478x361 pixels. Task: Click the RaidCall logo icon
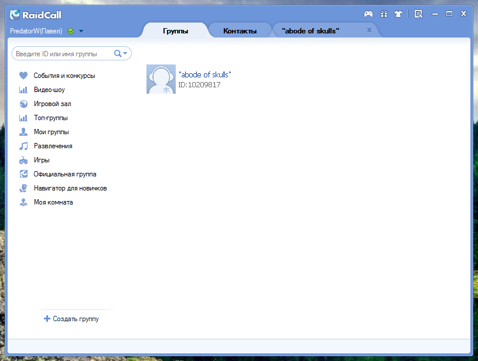coord(15,15)
